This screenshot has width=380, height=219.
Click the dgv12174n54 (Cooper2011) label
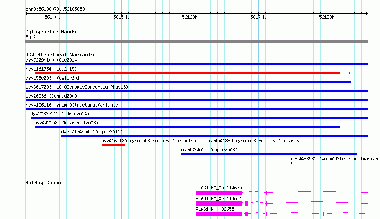coord(92,132)
